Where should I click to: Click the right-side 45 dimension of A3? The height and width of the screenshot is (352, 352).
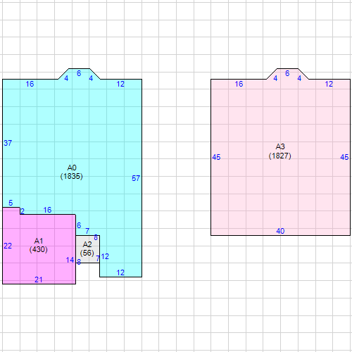[344, 157]
